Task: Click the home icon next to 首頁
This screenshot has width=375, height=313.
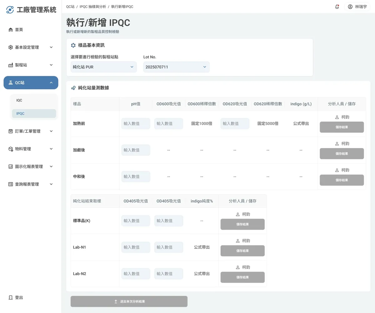Action: click(11, 30)
